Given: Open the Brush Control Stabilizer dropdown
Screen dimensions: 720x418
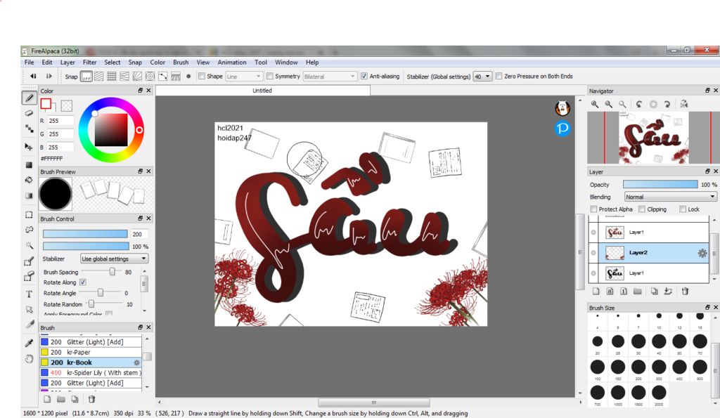Looking at the screenshot, I should click(114, 259).
